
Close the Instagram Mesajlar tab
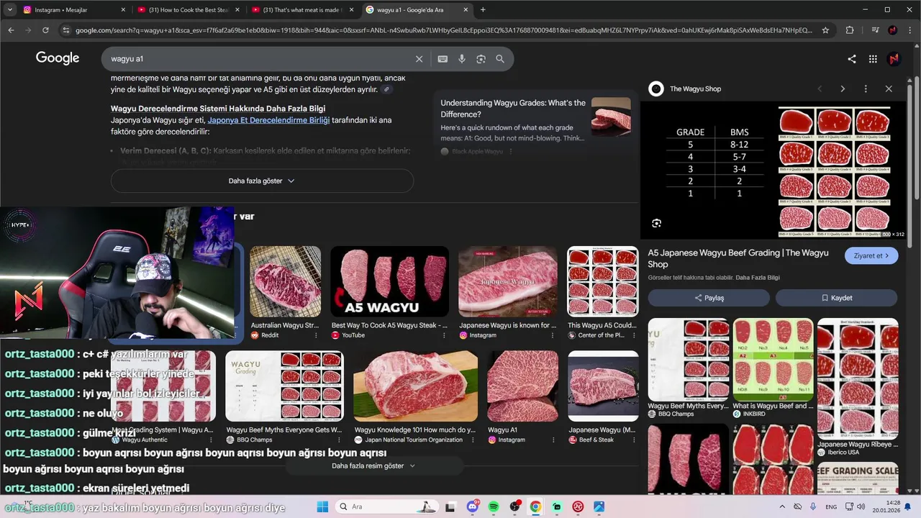(123, 10)
